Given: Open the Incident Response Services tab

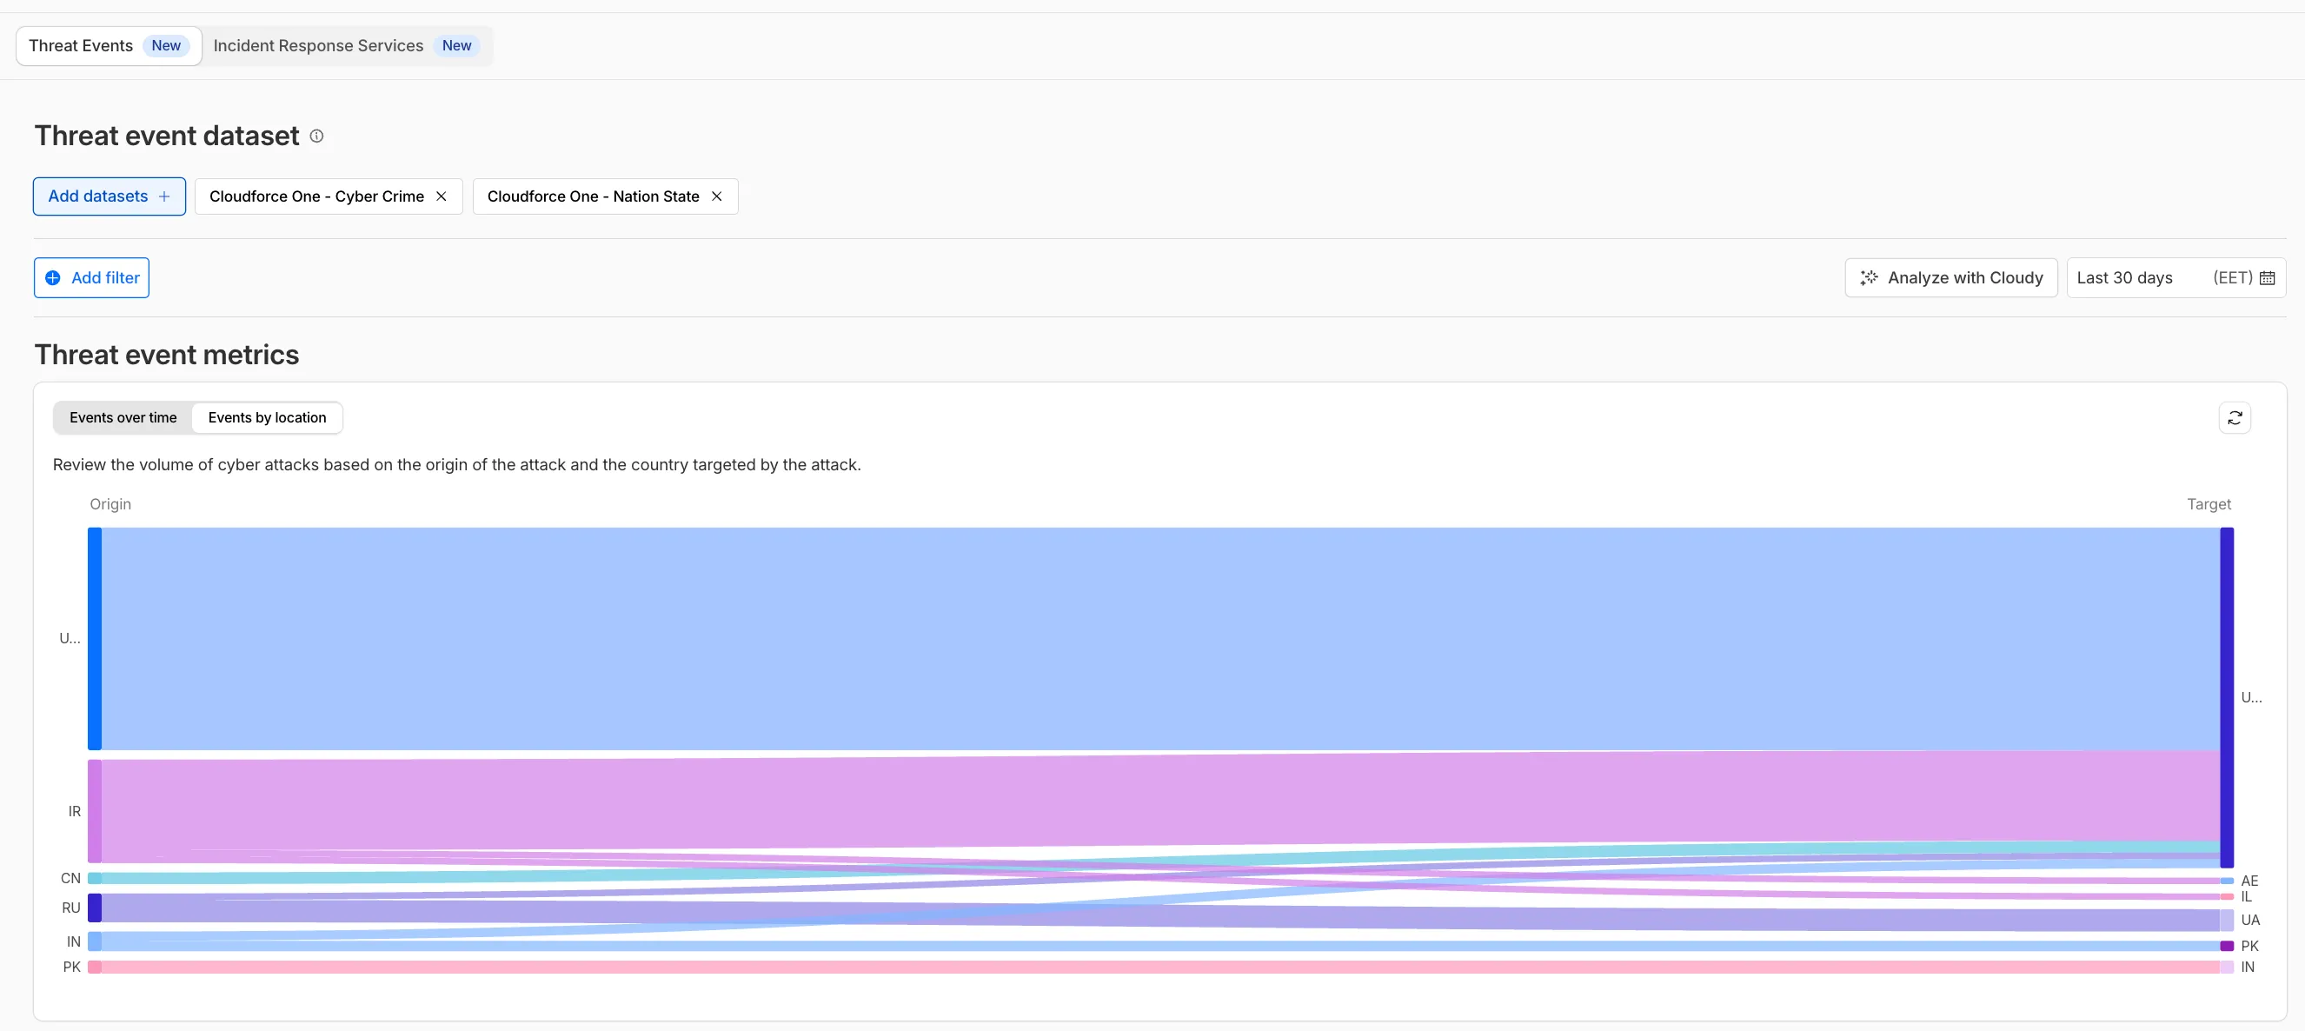Looking at the screenshot, I should pyautogui.click(x=317, y=44).
